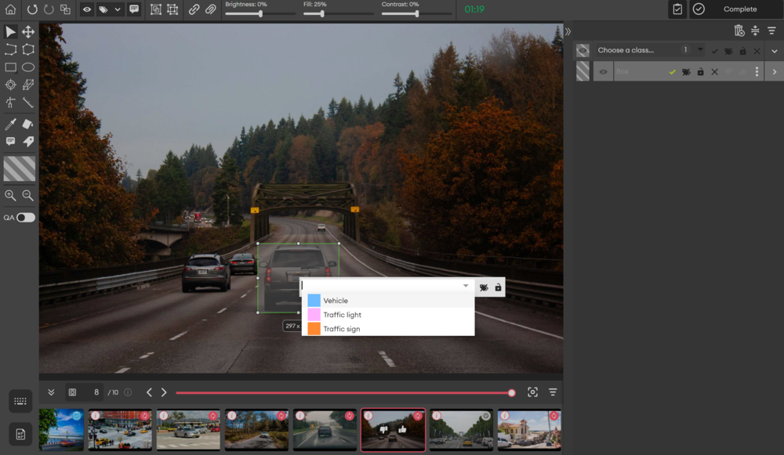Open the rainy highway car thumbnail
The width and height of the screenshot is (784, 455).
pyautogui.click(x=325, y=430)
